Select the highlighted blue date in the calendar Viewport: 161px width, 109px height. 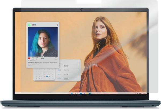(47, 76)
